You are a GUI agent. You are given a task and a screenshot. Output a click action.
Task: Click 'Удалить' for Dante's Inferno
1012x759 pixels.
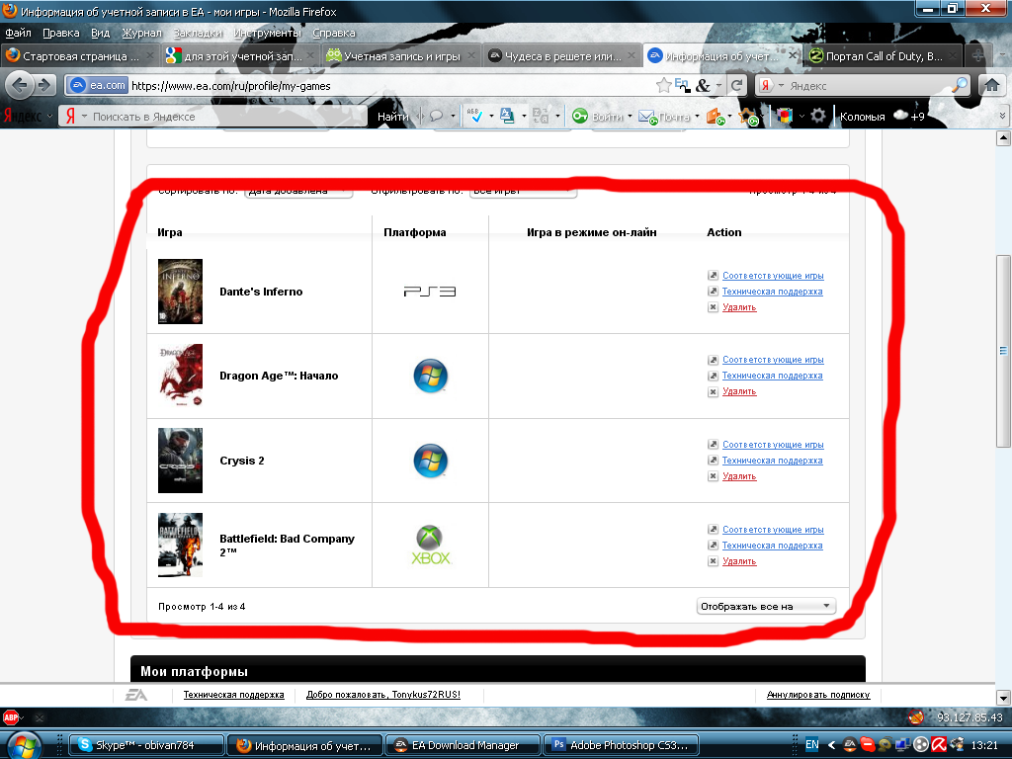739,307
